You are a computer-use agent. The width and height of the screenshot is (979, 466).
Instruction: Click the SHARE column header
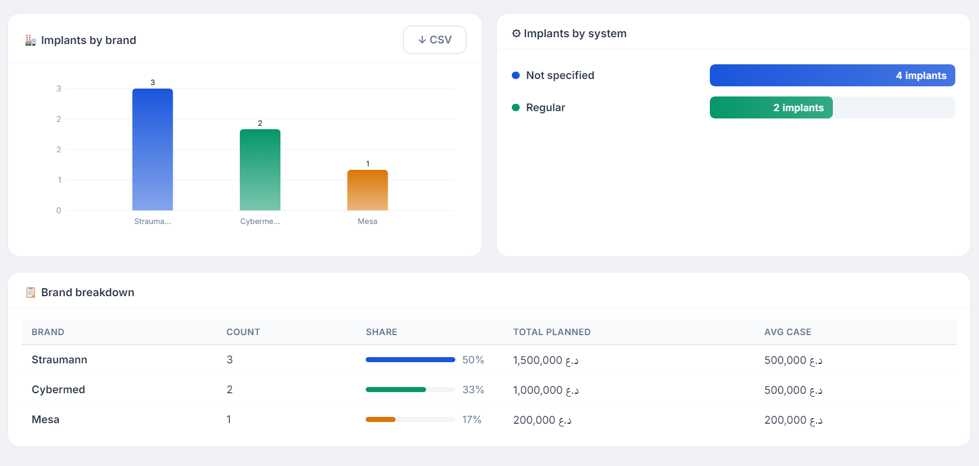click(x=381, y=332)
